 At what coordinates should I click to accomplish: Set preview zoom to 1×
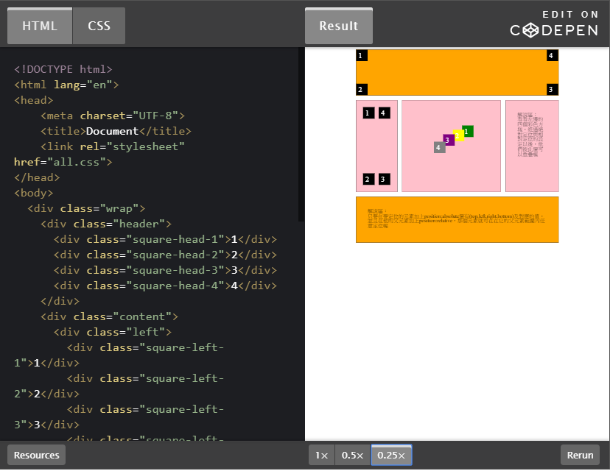(x=321, y=455)
